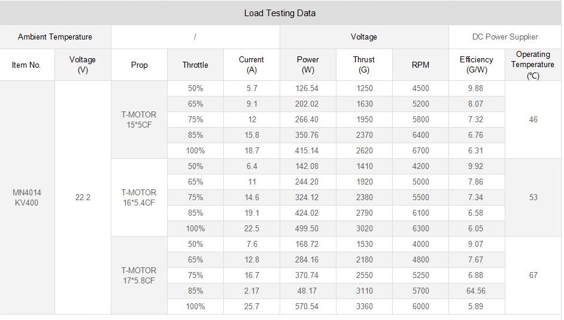The height and width of the screenshot is (320, 564).
Task: Select the T-MOTOR 15*5CF prop cell
Action: click(x=139, y=119)
